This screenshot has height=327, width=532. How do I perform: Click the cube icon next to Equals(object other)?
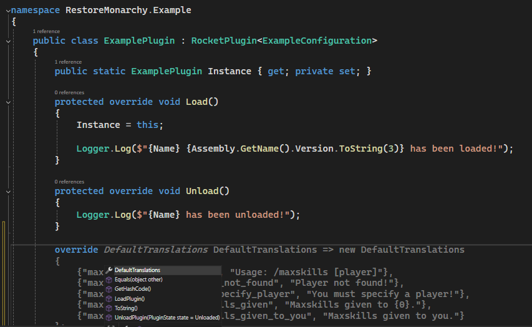[x=109, y=280]
